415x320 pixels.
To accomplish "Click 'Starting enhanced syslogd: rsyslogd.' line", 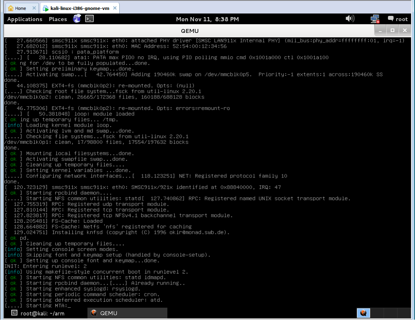I will point(72,289).
